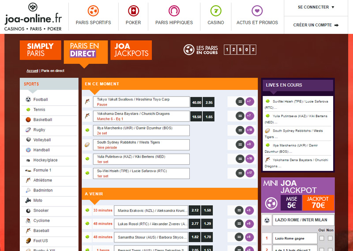Viewport: 353px width, 251px height.
Task: Click the Cyclisme bicycle icon
Action: click(x=28, y=221)
